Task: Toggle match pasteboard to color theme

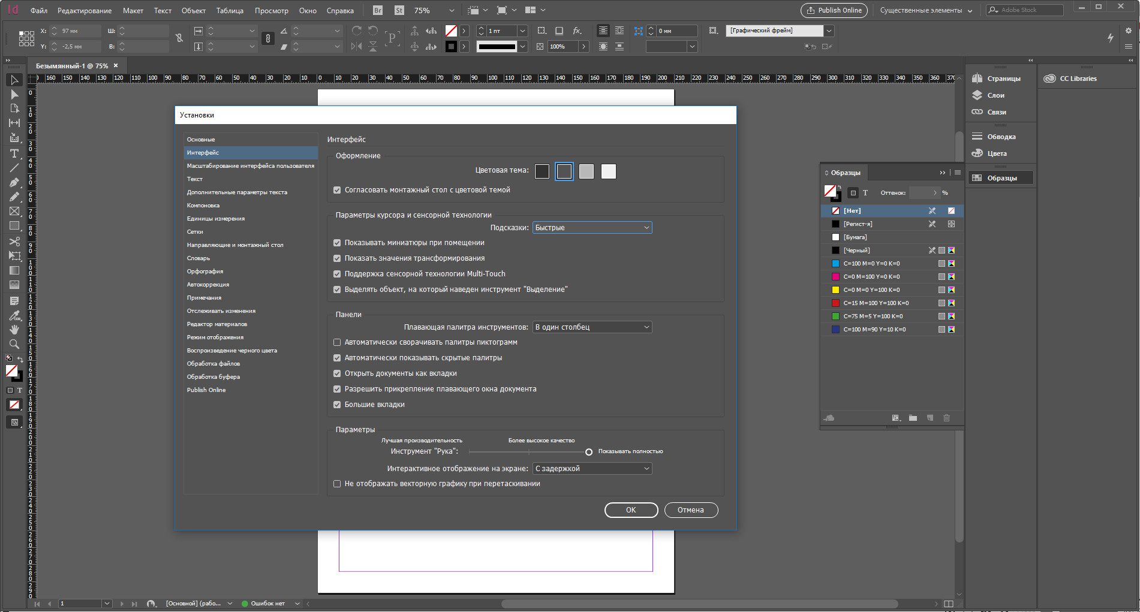Action: click(337, 190)
